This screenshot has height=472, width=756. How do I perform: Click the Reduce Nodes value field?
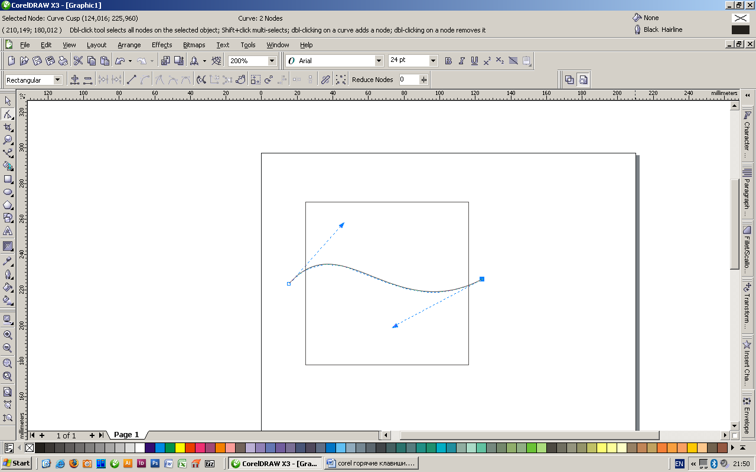(409, 80)
